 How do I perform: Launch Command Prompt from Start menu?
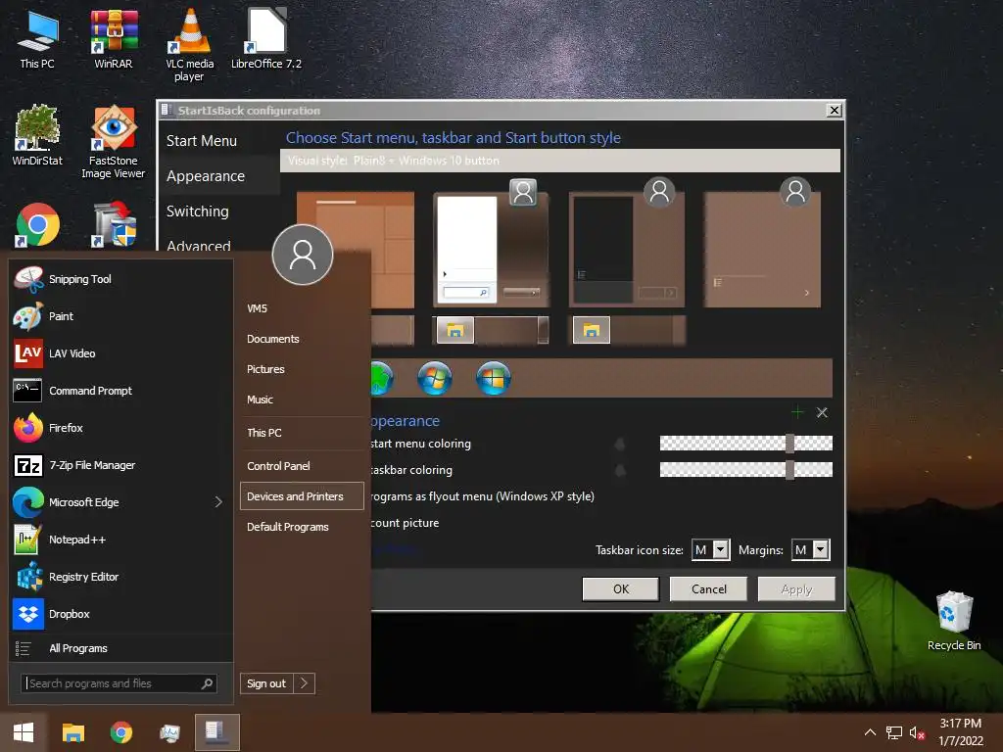click(121, 391)
